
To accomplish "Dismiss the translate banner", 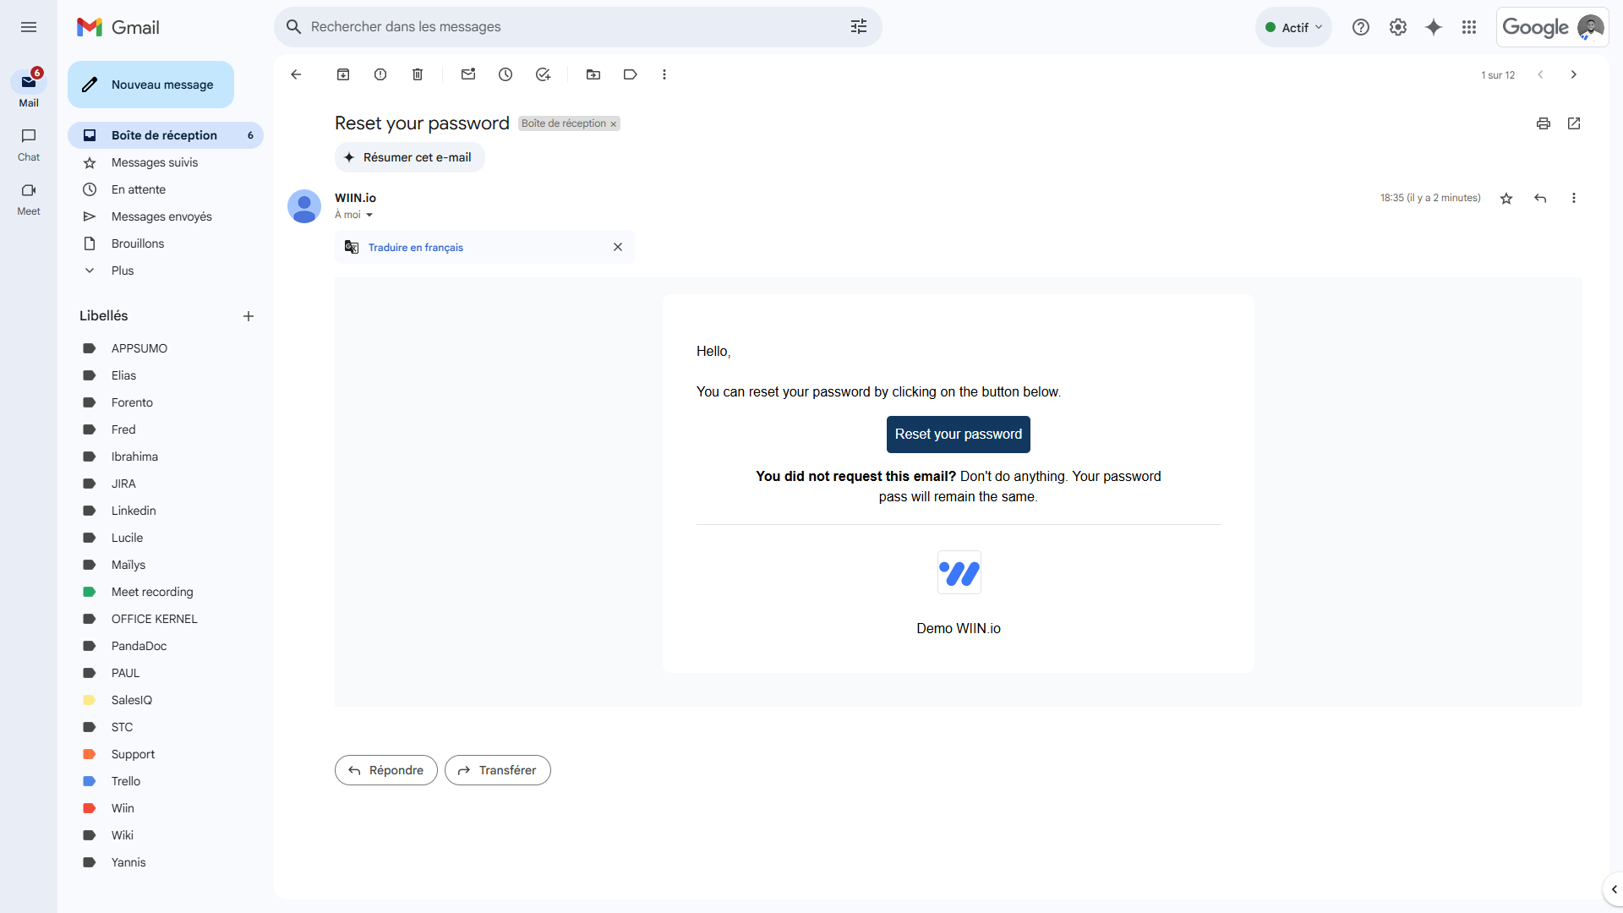I will tap(618, 247).
